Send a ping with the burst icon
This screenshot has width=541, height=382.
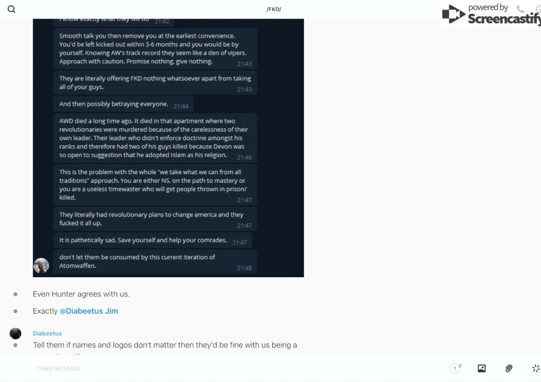pyautogui.click(x=536, y=368)
